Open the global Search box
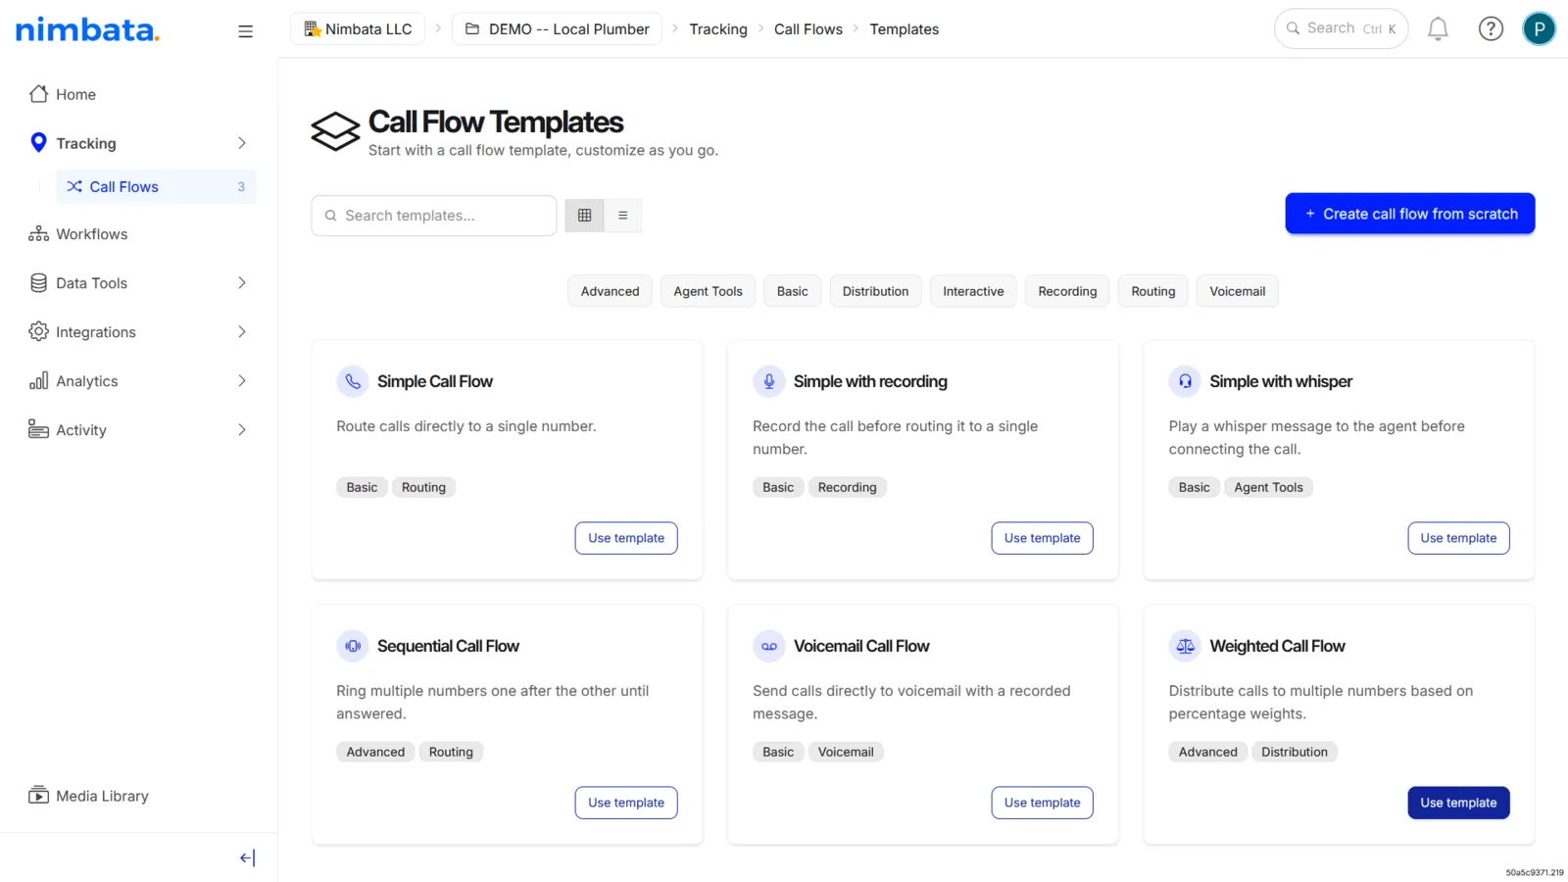 point(1341,28)
